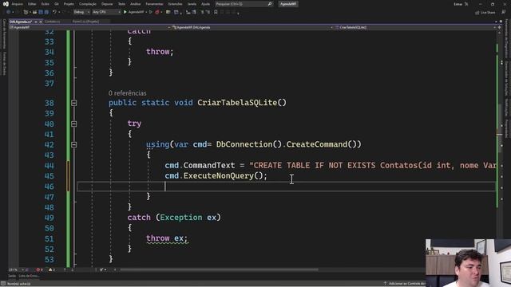Click the DbConnection call on line 42

pyautogui.click(x=244, y=144)
